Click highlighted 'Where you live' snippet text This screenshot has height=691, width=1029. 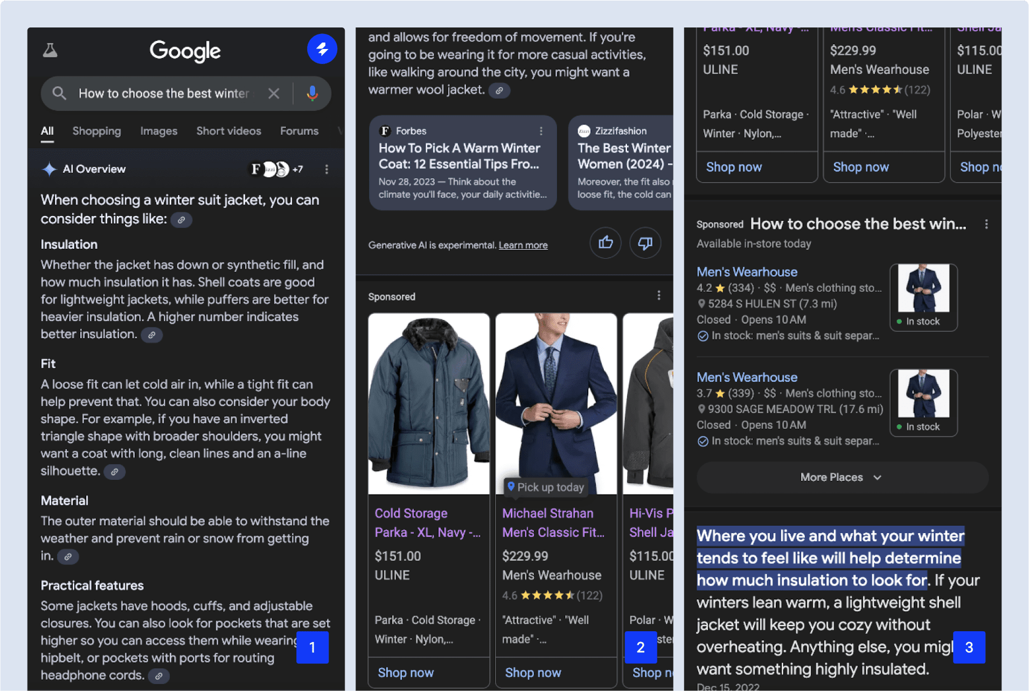(830, 558)
